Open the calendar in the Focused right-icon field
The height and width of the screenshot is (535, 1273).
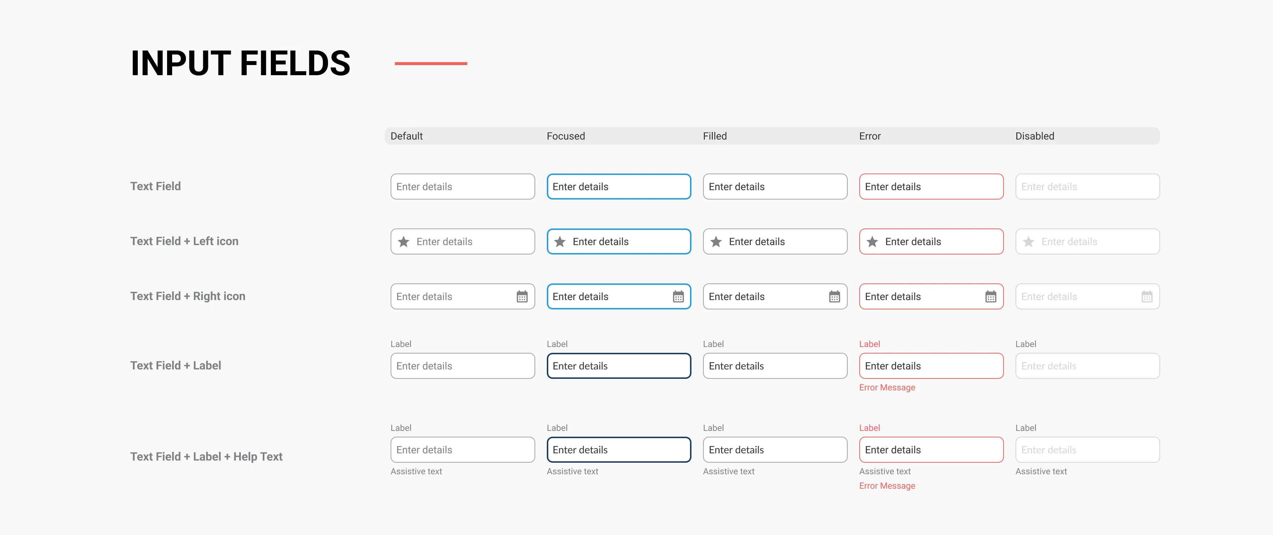pos(678,296)
